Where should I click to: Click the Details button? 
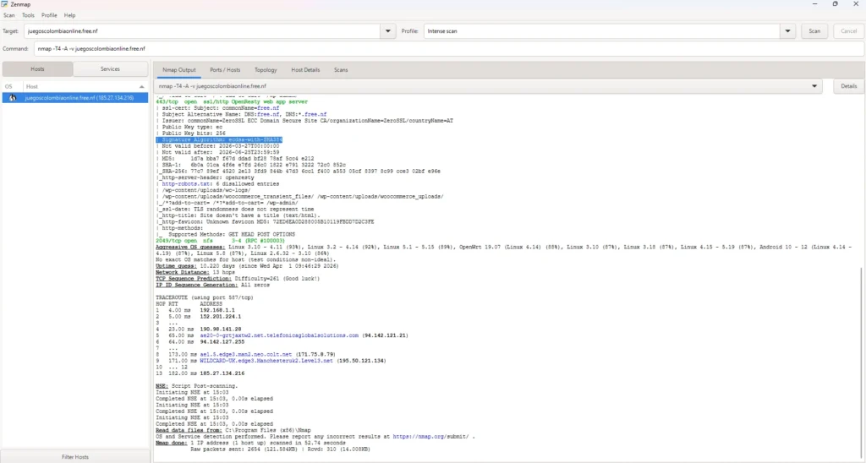pos(849,86)
